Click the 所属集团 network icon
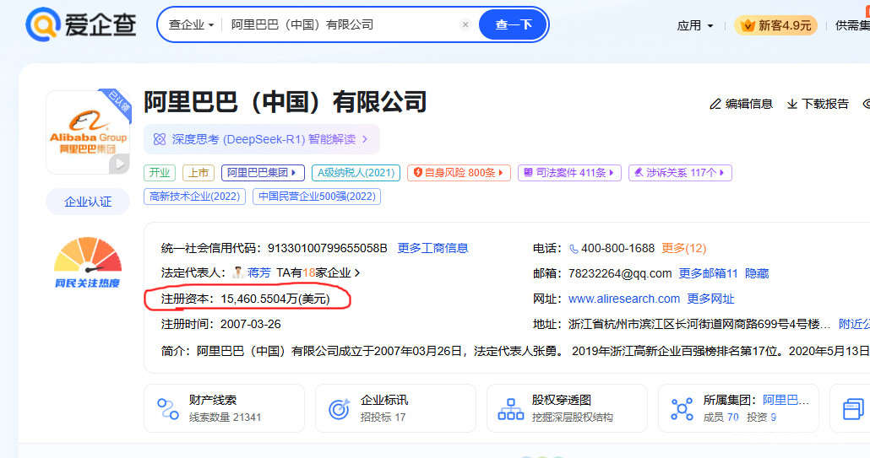870x458 pixels. pos(682,409)
